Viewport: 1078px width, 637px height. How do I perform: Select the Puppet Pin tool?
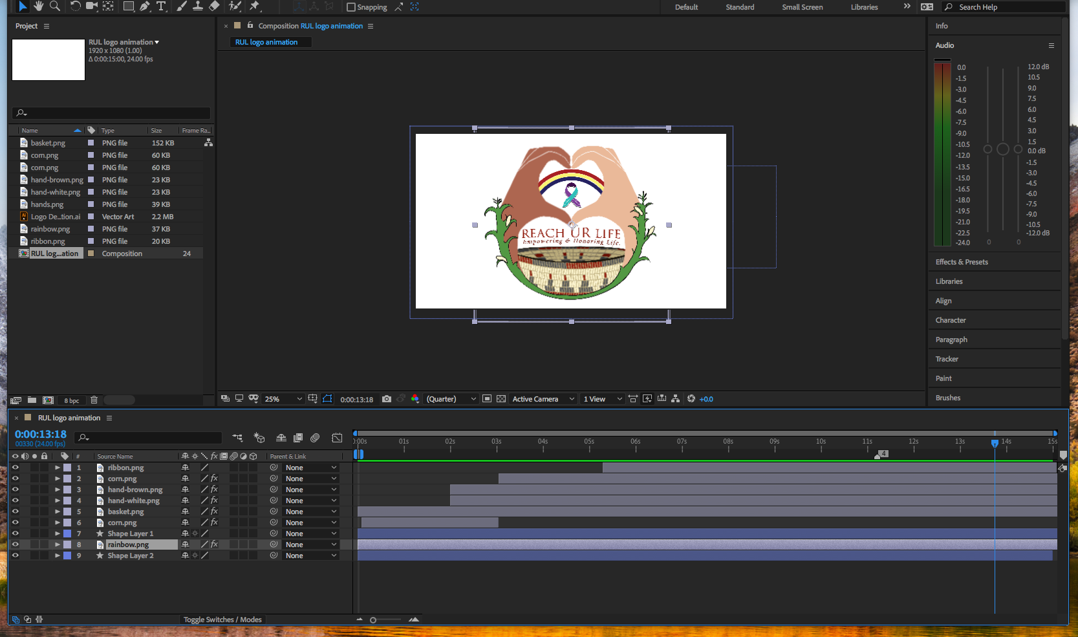click(255, 6)
